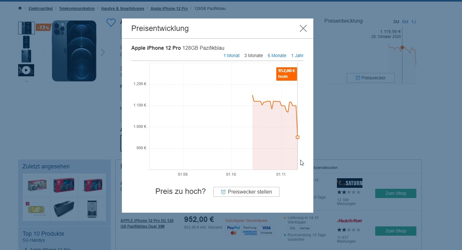
Task: Expand more thumbnails with down chevron
Action: tap(26, 81)
